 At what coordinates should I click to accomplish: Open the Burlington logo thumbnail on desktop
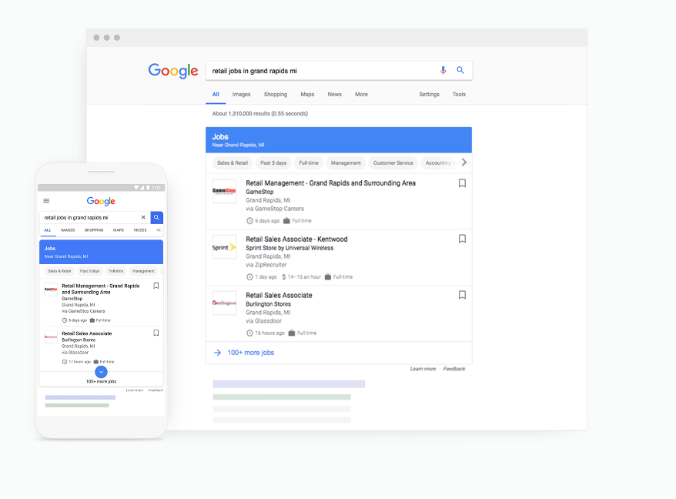(x=224, y=303)
